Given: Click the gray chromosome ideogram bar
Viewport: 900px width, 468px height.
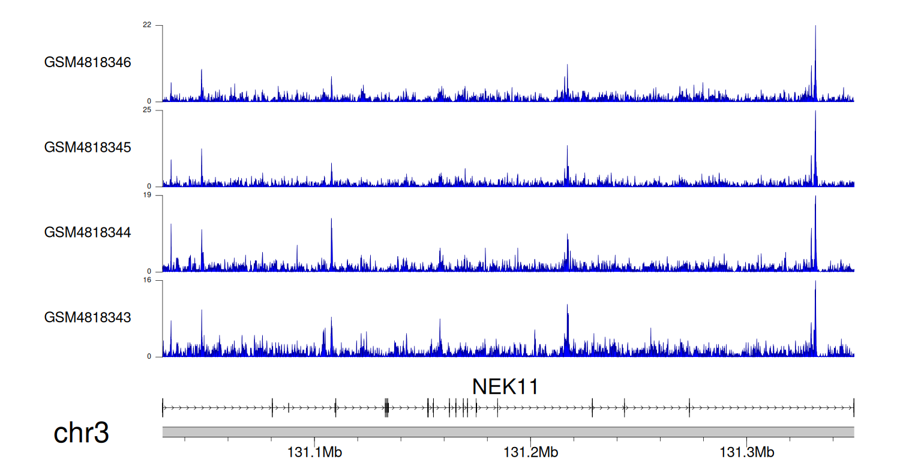Looking at the screenshot, I should pos(508,432).
